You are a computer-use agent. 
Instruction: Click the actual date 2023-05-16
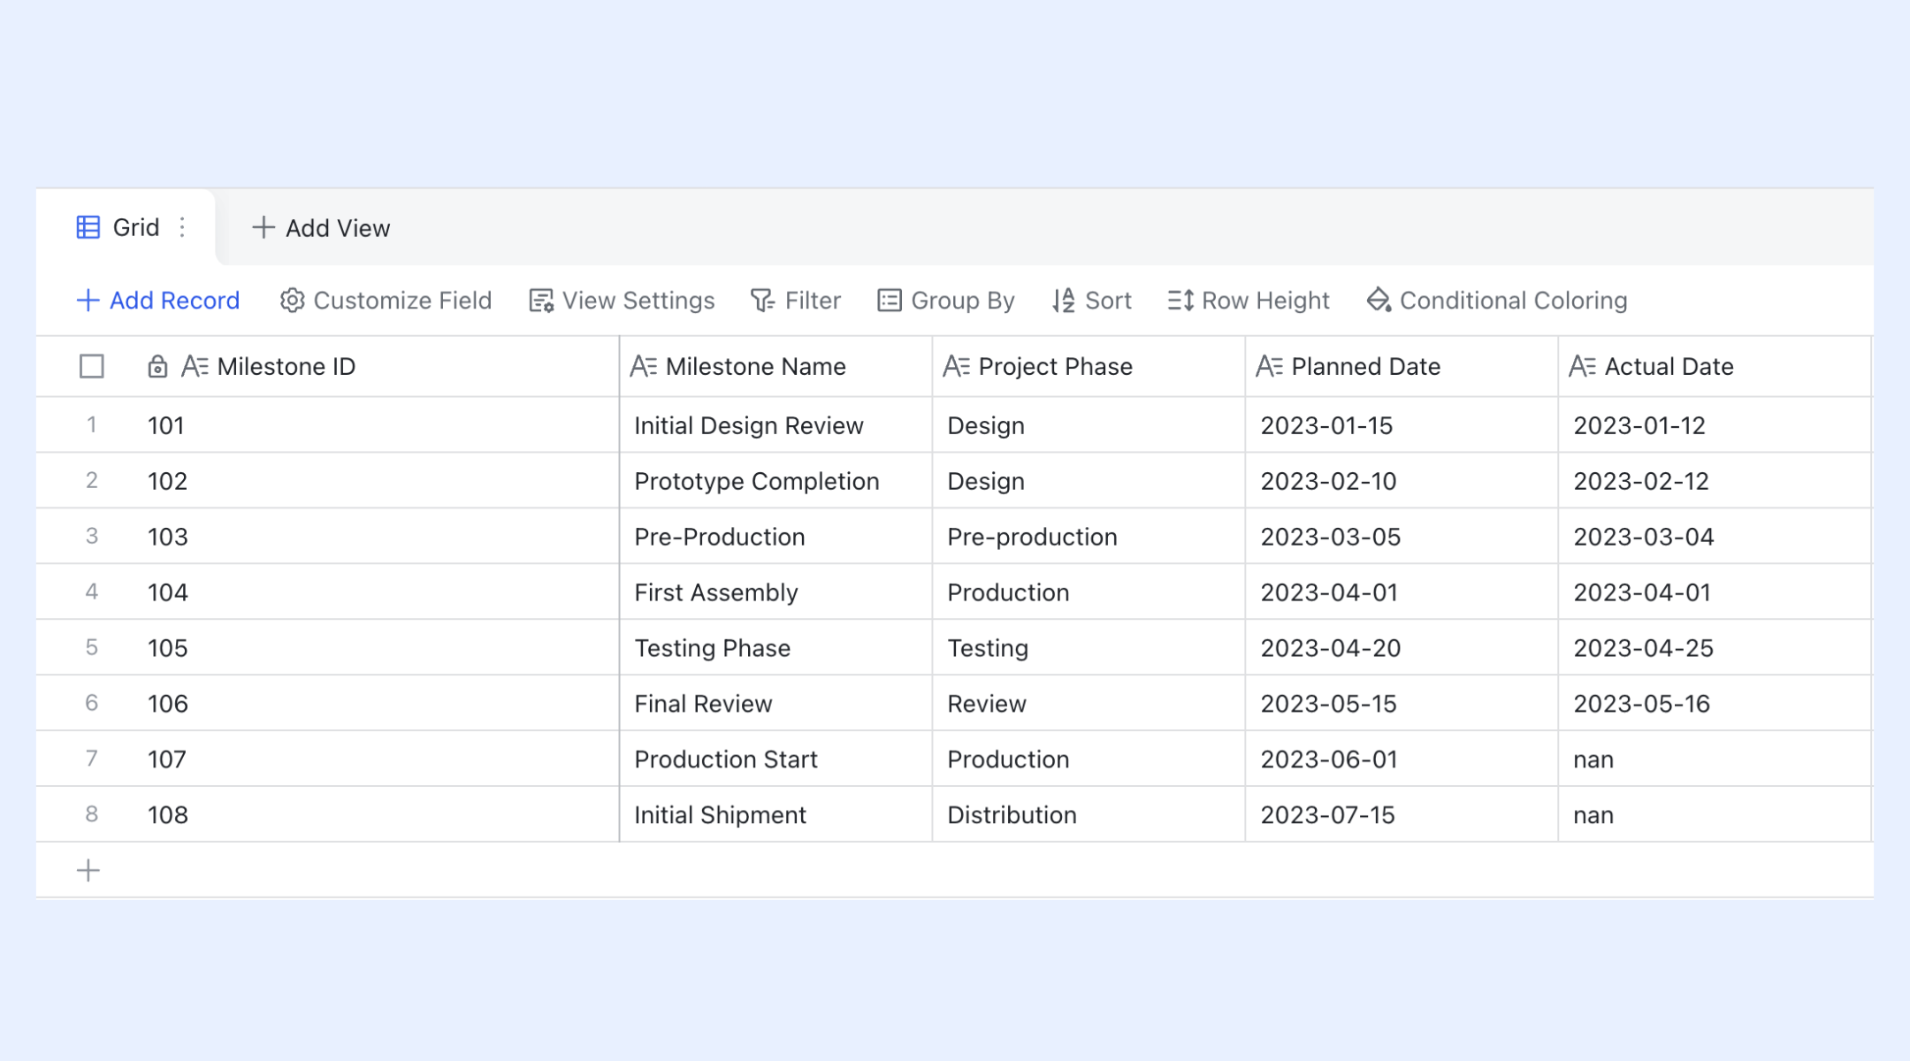pos(1715,704)
